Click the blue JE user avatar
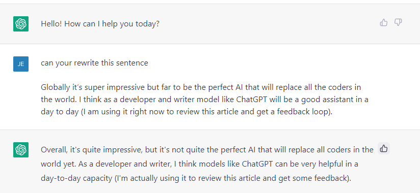 tap(21, 64)
